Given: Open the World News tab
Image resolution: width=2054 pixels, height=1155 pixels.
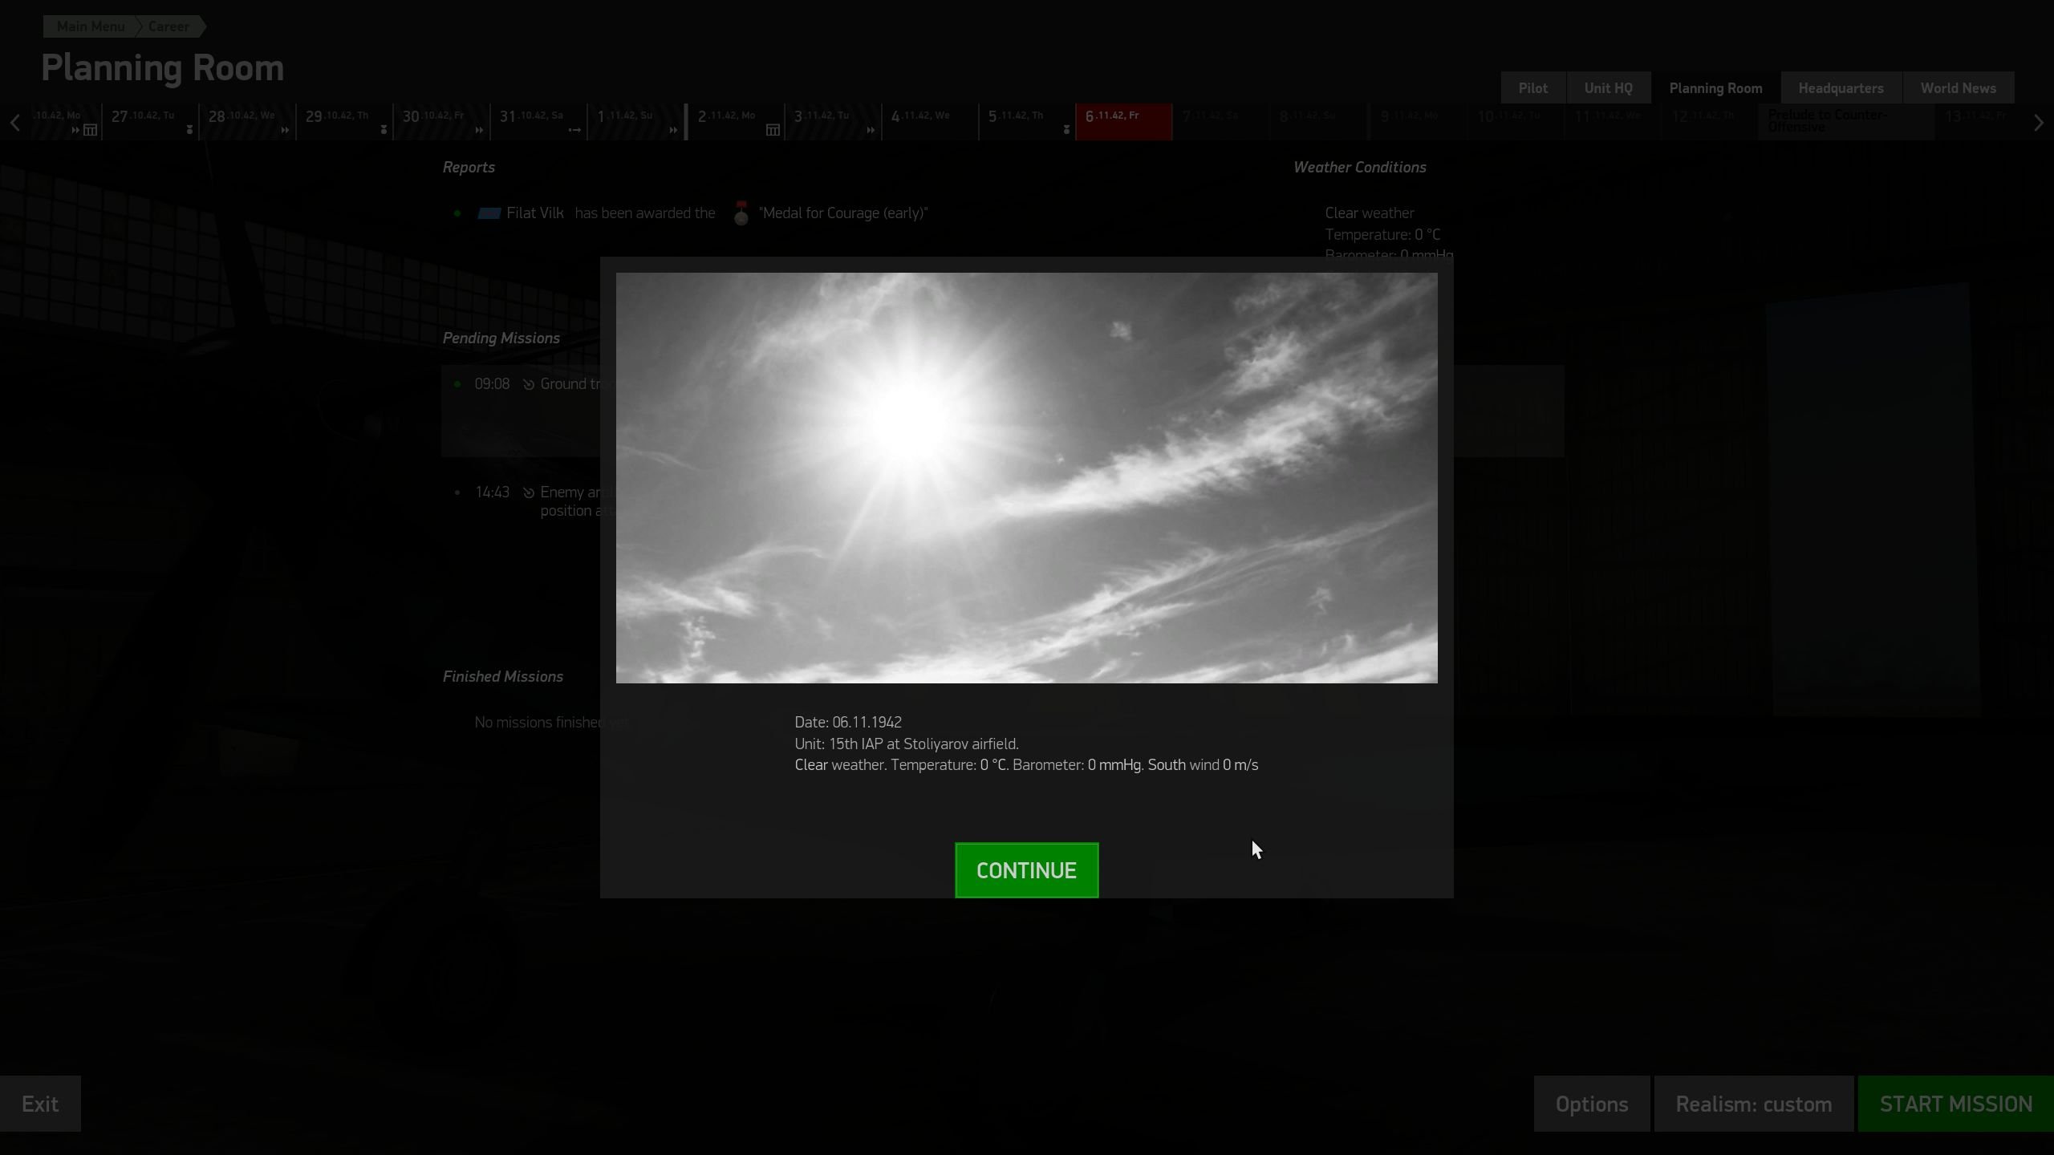Looking at the screenshot, I should pyautogui.click(x=1958, y=88).
